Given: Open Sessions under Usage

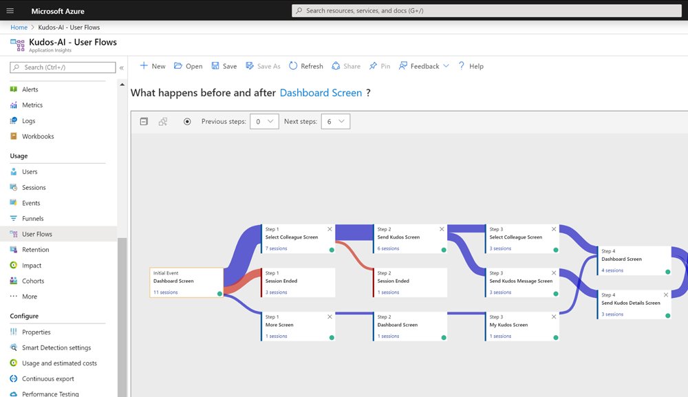Looking at the screenshot, I should click(34, 188).
